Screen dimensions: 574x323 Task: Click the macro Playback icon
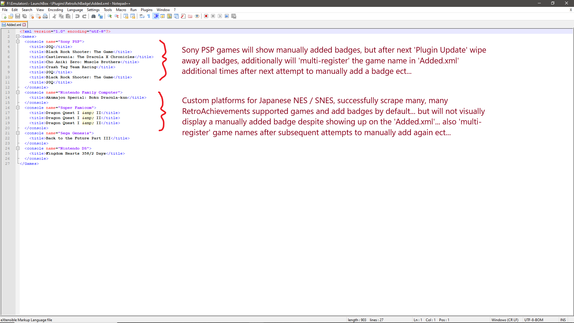click(x=220, y=16)
